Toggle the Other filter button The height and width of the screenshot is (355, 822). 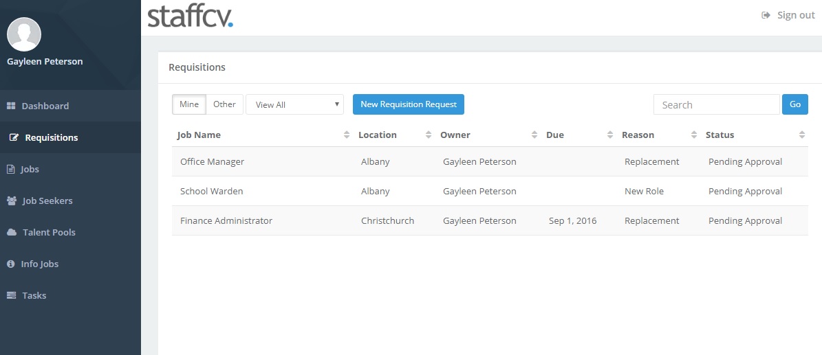coord(224,104)
